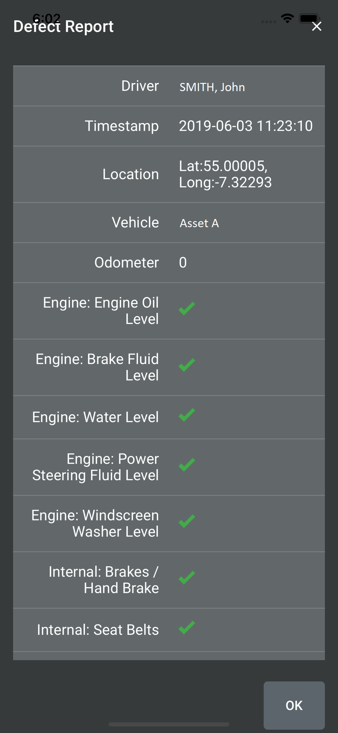338x733 pixels.
Task: Tap the battery status icon
Action: coord(309,18)
